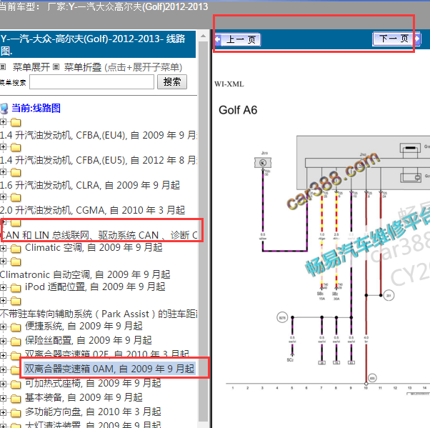Open 双离合器变速箱 02E entry

click(x=107, y=354)
